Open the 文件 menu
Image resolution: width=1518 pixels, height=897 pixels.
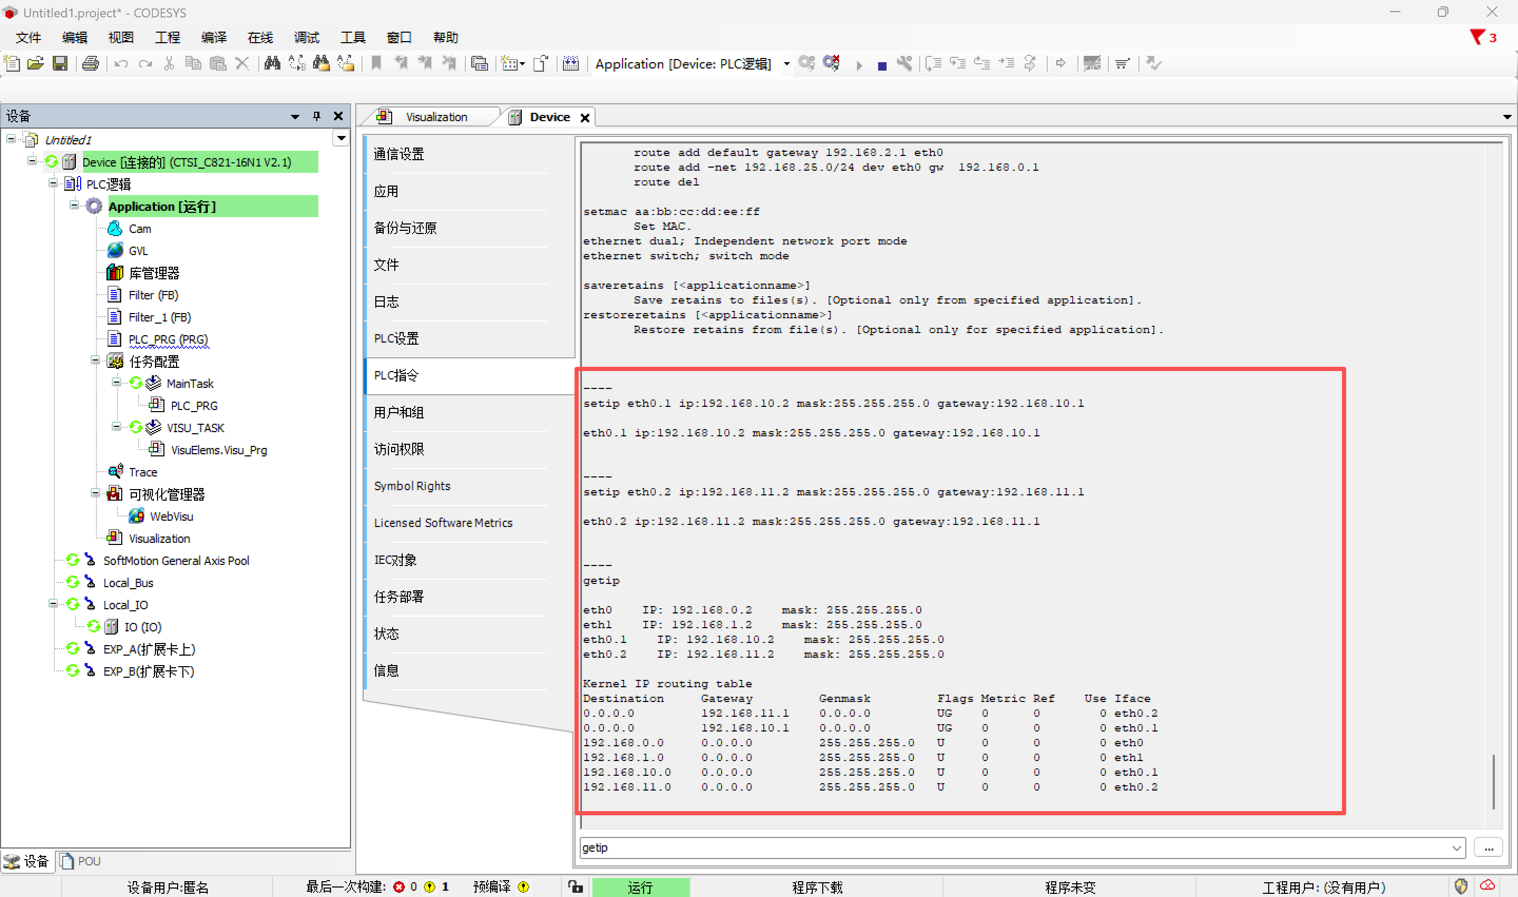tap(28, 37)
